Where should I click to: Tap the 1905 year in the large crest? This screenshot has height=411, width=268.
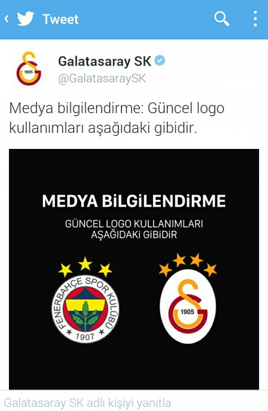[x=188, y=312]
